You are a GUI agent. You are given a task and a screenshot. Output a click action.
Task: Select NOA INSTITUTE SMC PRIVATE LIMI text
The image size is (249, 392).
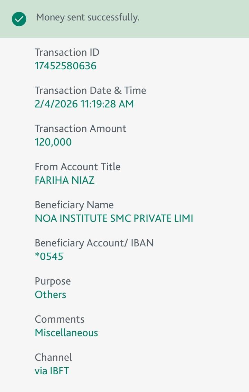(114, 218)
